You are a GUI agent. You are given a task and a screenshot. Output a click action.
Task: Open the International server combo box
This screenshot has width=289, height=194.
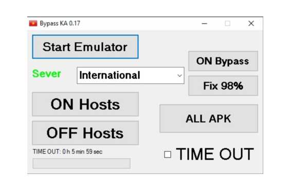coord(131,75)
